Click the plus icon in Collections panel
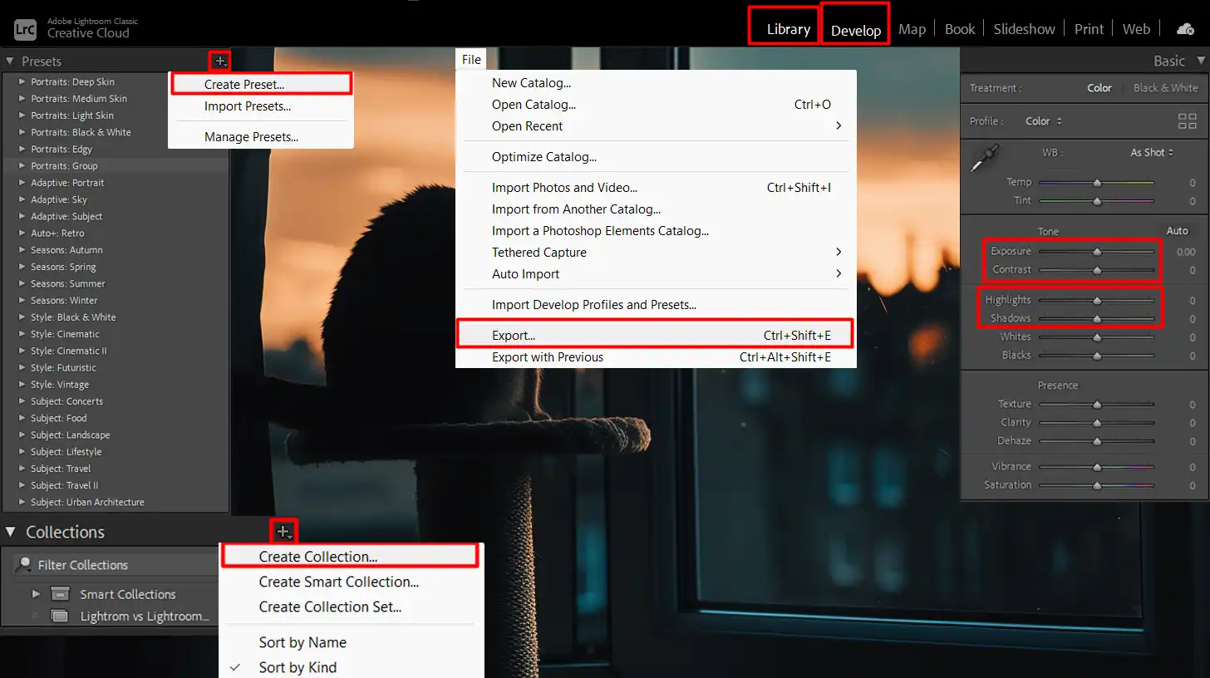This screenshot has width=1210, height=678. (x=283, y=532)
